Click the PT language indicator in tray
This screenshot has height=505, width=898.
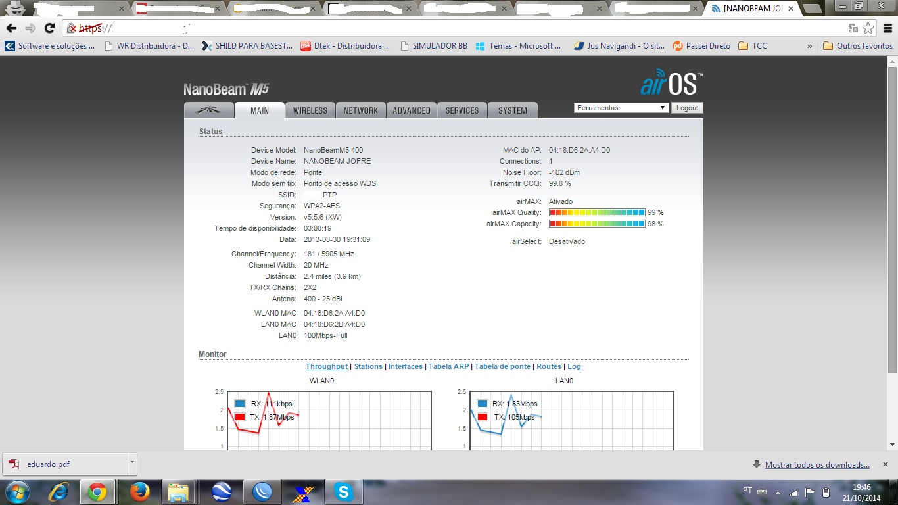(747, 491)
